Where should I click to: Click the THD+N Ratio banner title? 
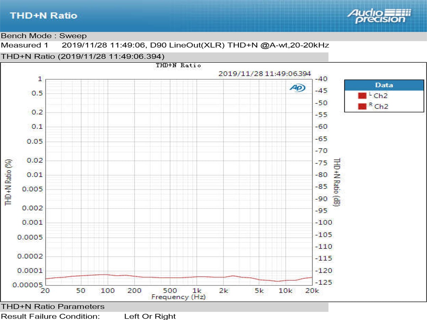point(43,16)
